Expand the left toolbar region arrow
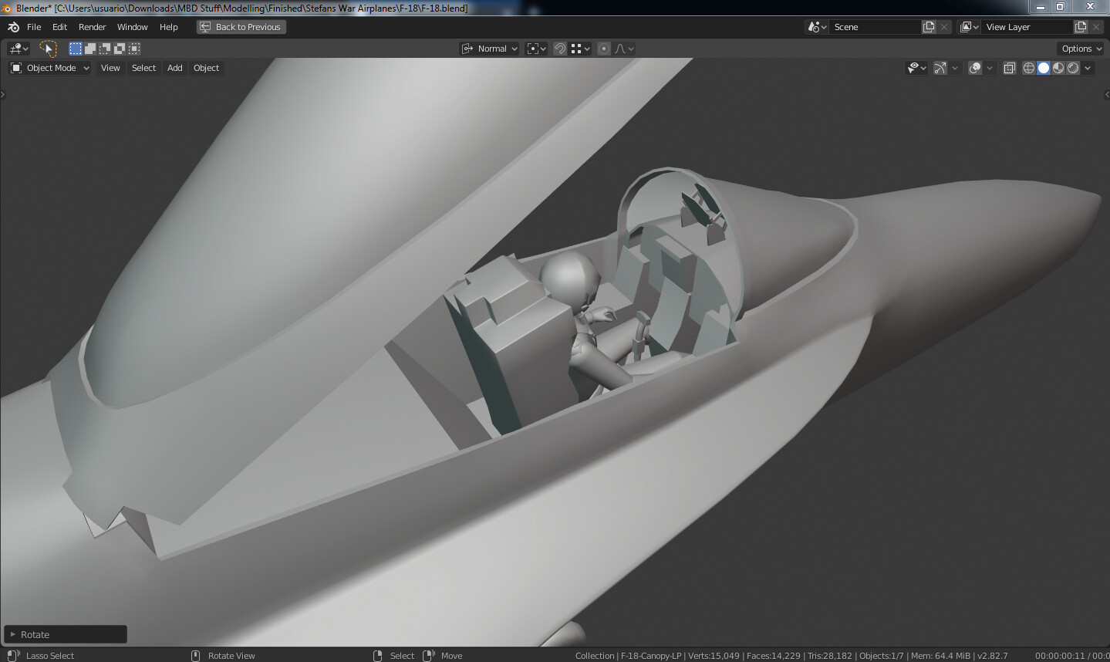1110x662 pixels. tap(3, 95)
